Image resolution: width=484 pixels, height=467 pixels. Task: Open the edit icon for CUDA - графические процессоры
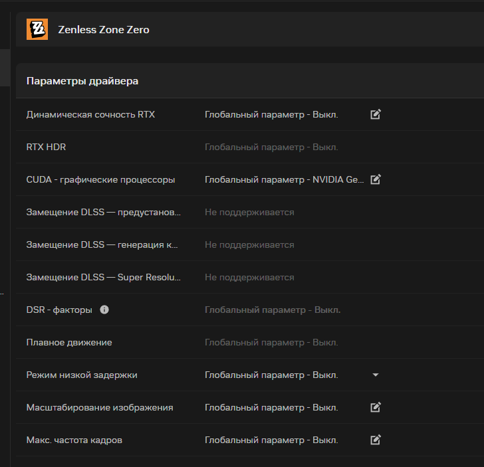pos(376,179)
